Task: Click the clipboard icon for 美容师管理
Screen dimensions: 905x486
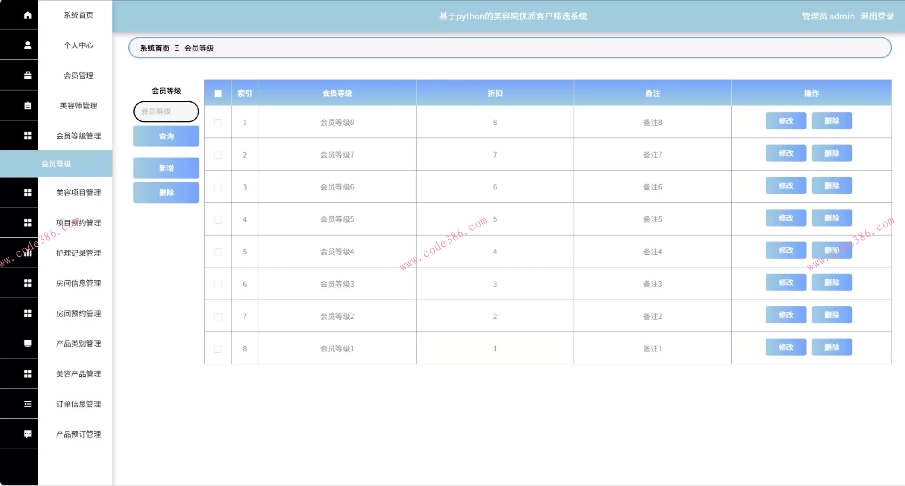Action: point(28,105)
